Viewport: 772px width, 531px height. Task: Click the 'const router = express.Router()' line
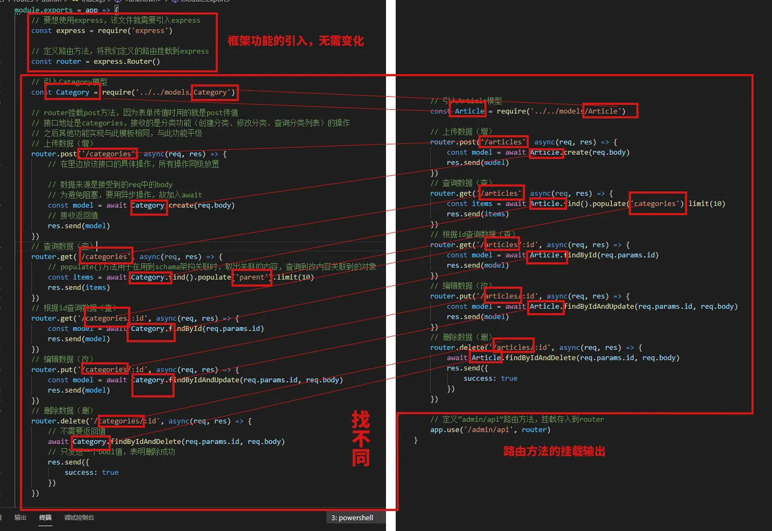[x=95, y=62]
